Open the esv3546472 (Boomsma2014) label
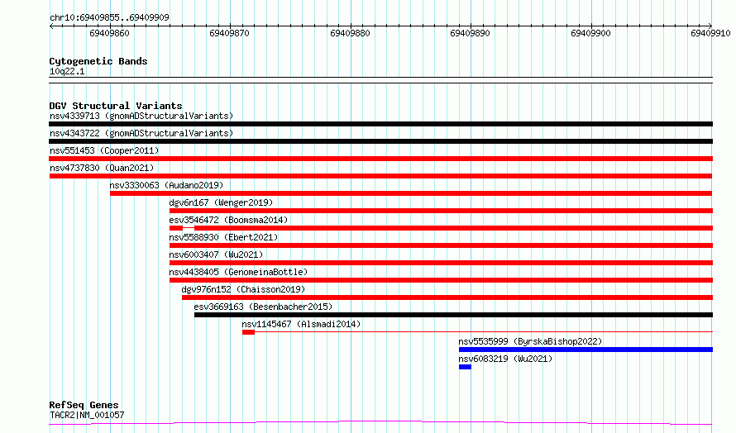 point(228,220)
